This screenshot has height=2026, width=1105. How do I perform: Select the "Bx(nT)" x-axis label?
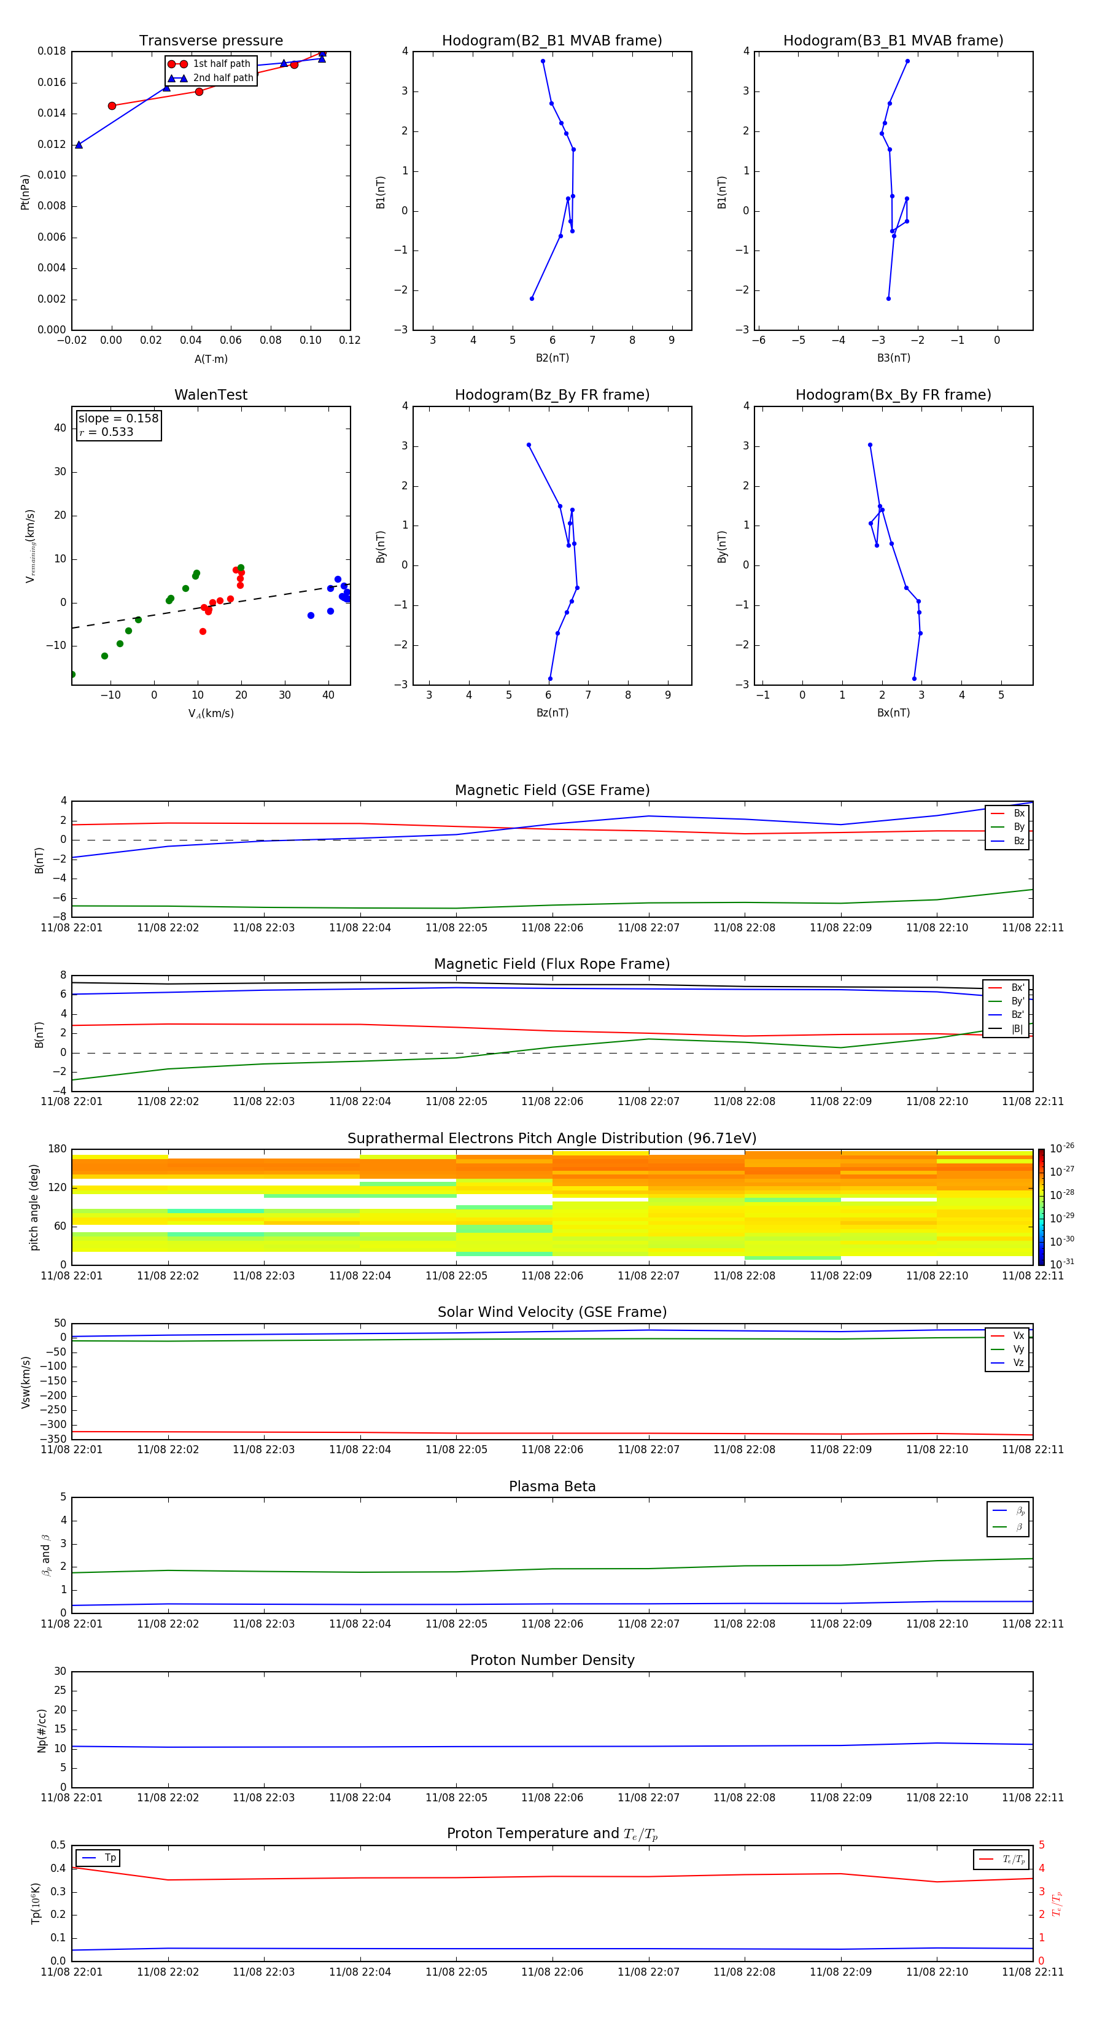tap(893, 713)
